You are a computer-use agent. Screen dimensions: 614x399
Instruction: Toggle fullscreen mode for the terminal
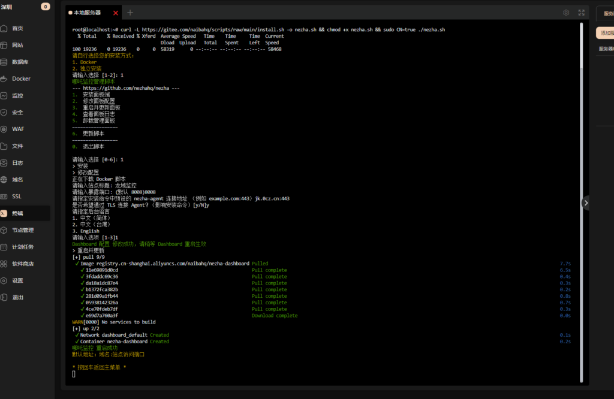pos(581,13)
